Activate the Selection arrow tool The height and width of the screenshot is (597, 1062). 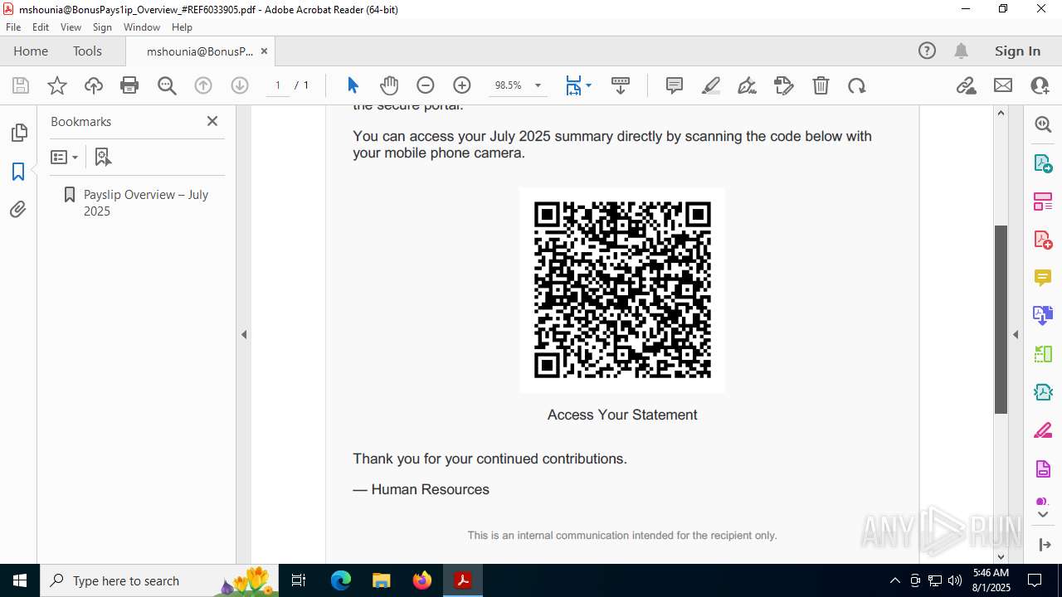click(x=353, y=85)
